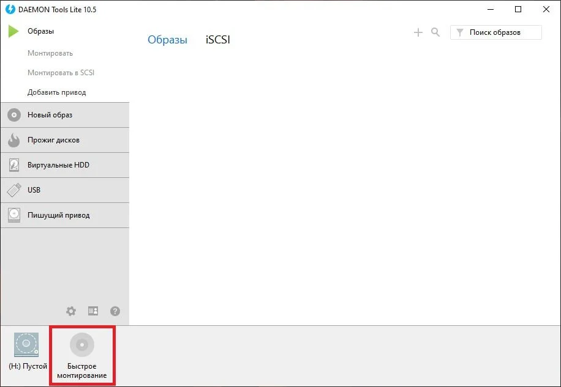561x387 pixels.
Task: Select Монтировать in the sidebar
Action: coord(50,53)
